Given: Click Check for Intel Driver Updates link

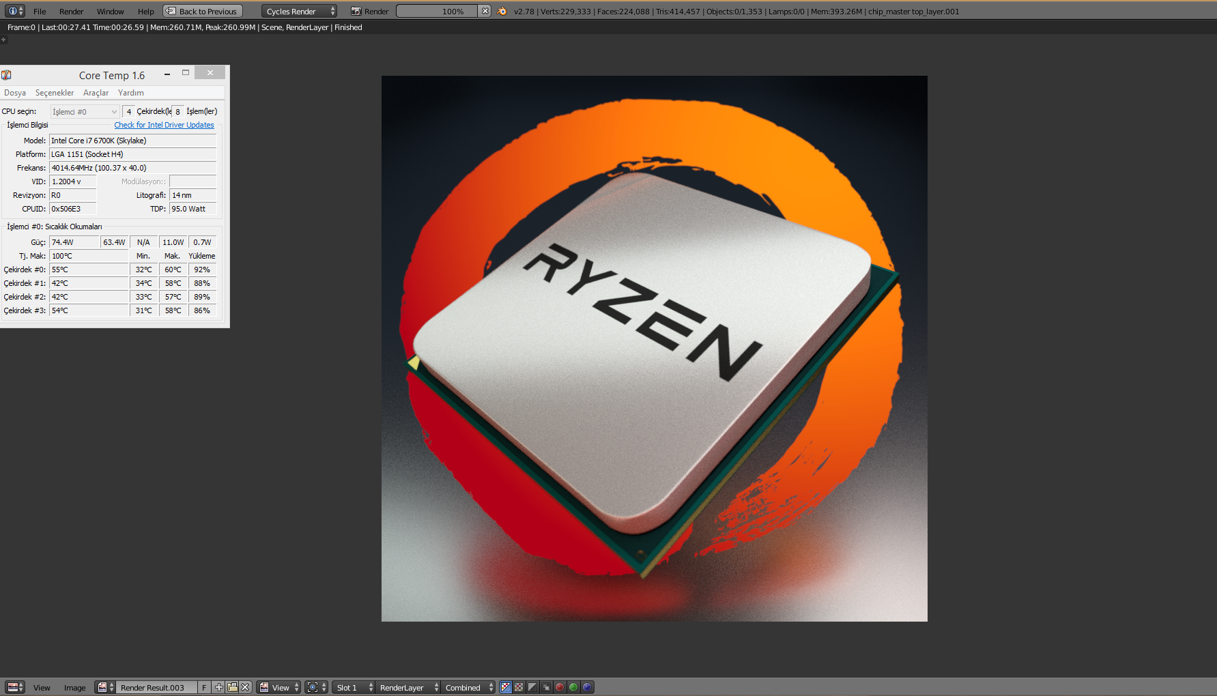Looking at the screenshot, I should (x=164, y=125).
